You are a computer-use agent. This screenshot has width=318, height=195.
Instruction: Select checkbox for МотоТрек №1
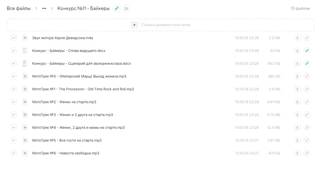point(13,89)
